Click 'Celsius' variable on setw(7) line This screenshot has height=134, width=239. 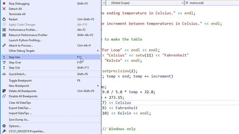(123, 103)
